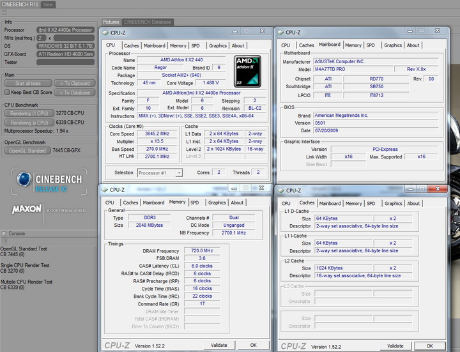The width and height of the screenshot is (460, 352).
Task: Toggle the Console checkbox
Action: tap(4, 234)
